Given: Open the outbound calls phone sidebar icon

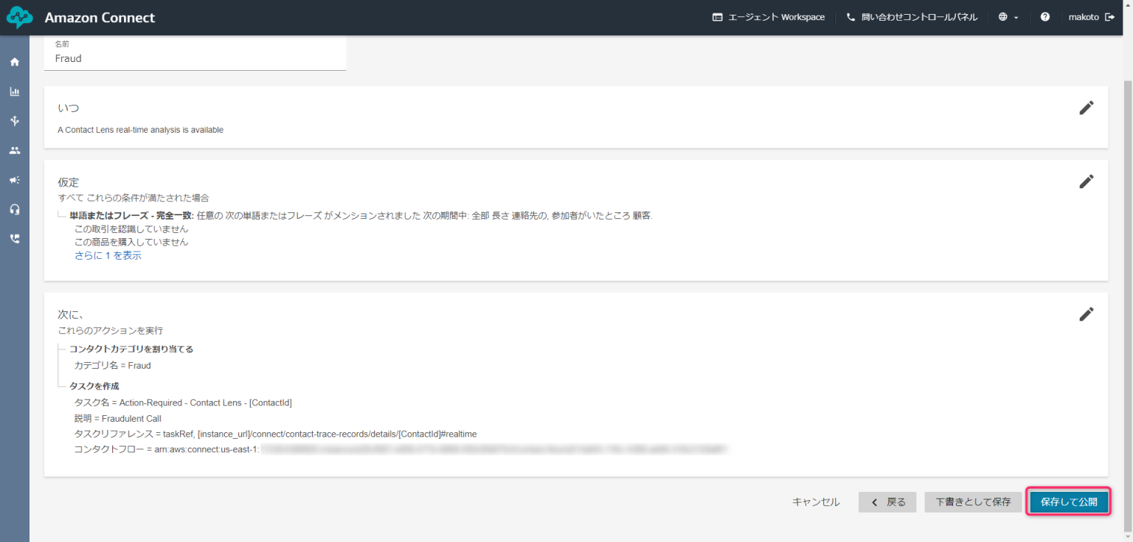Looking at the screenshot, I should [14, 238].
